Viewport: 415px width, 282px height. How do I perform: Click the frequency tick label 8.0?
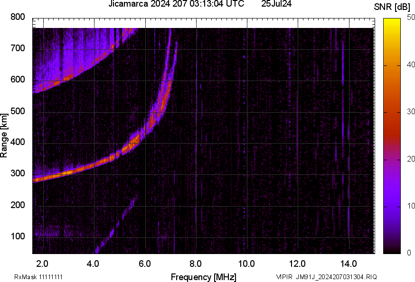(195, 264)
